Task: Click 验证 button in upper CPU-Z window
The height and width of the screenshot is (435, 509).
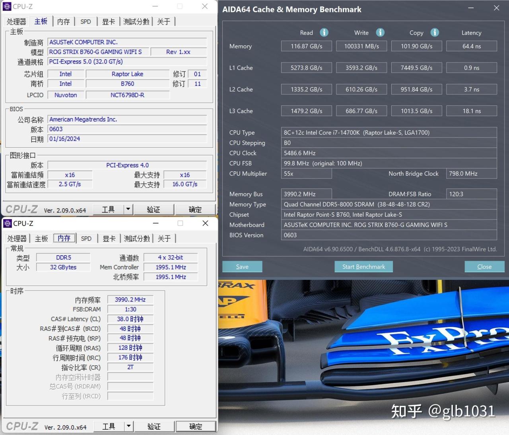Action: 153,209
